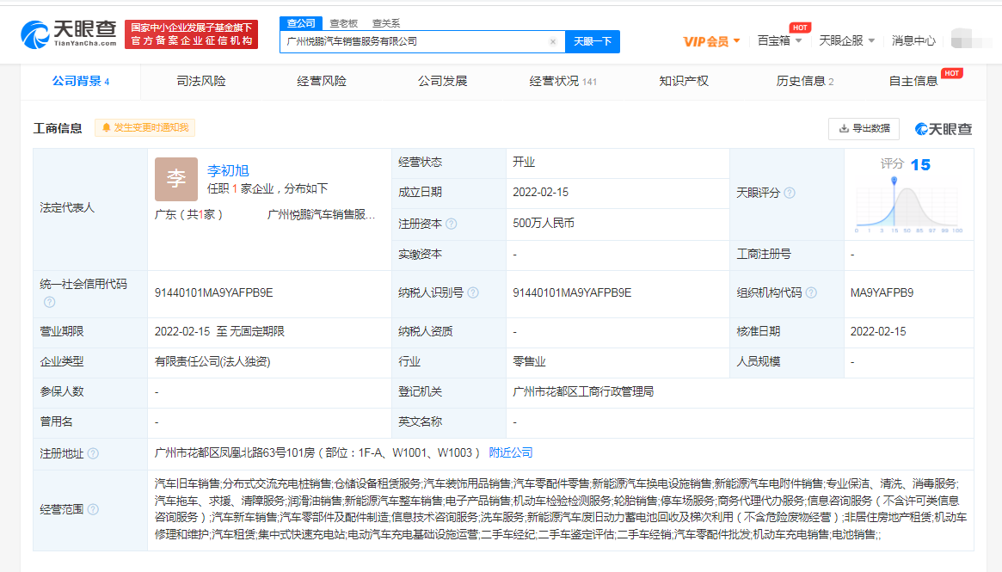
Task: Click the help icon under 统一社会信用代码
Action: pyautogui.click(x=49, y=302)
